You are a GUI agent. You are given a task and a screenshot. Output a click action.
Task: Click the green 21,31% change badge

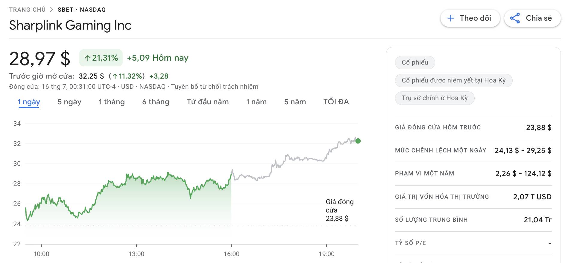click(101, 58)
